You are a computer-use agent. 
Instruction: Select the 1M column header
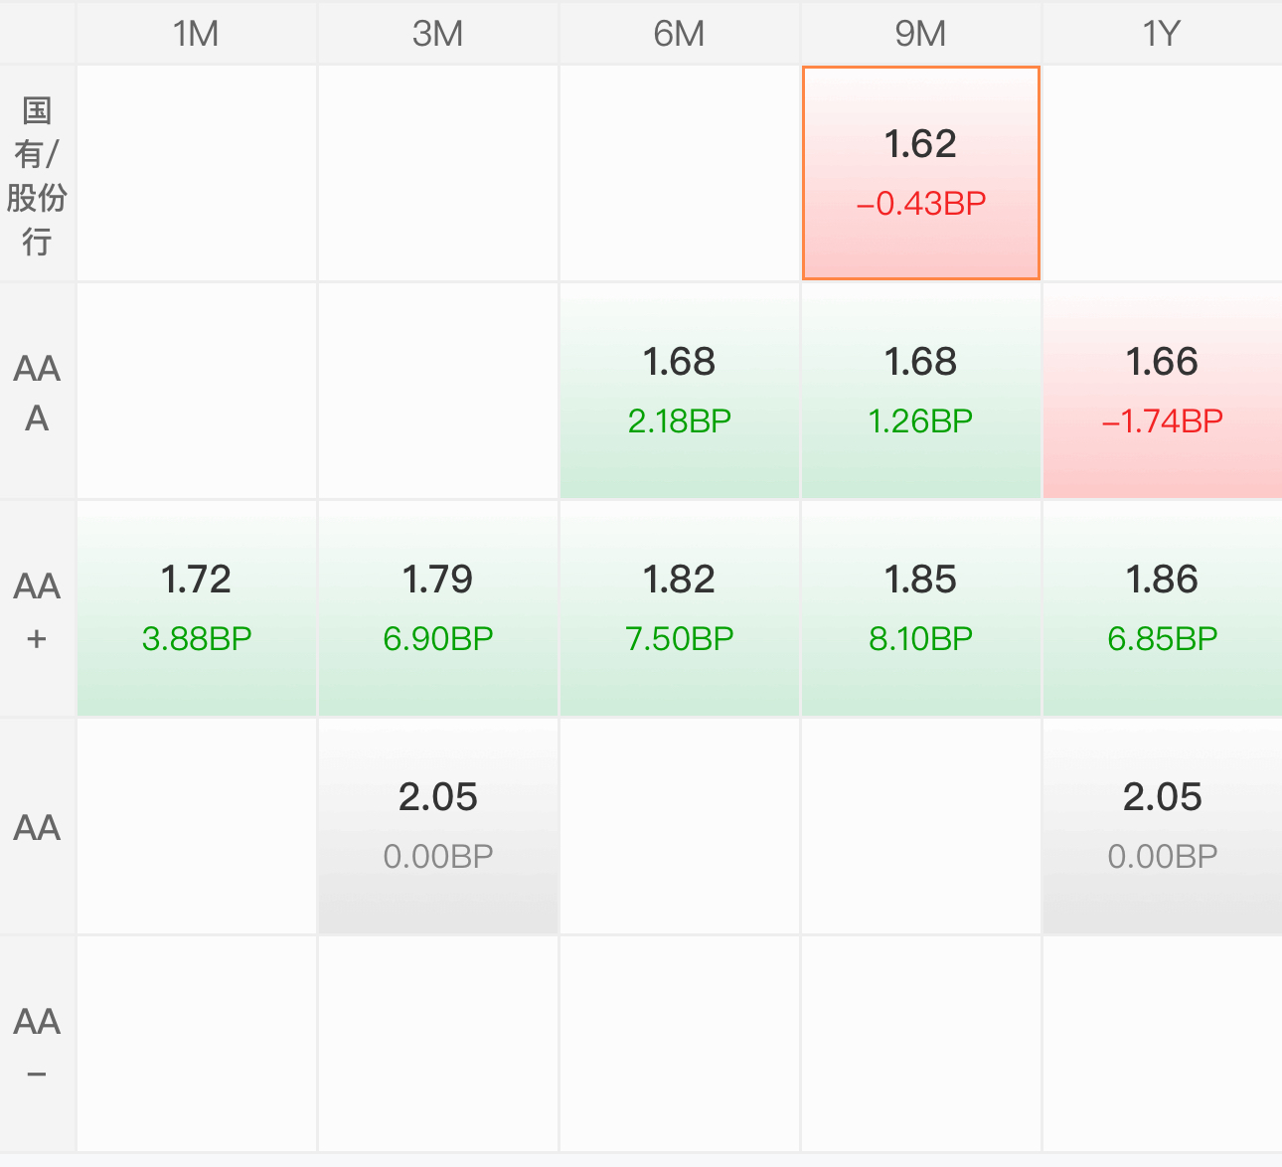coord(196,34)
